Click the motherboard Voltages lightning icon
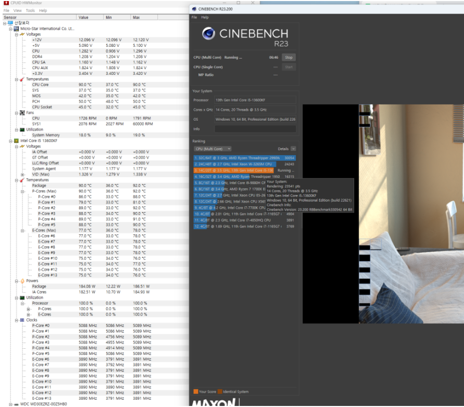The height and width of the screenshot is (407, 464). click(x=22, y=34)
